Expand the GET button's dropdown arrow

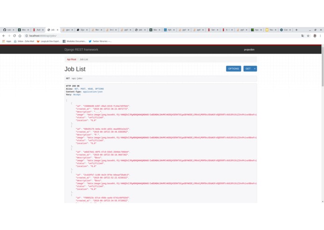tap(255, 69)
